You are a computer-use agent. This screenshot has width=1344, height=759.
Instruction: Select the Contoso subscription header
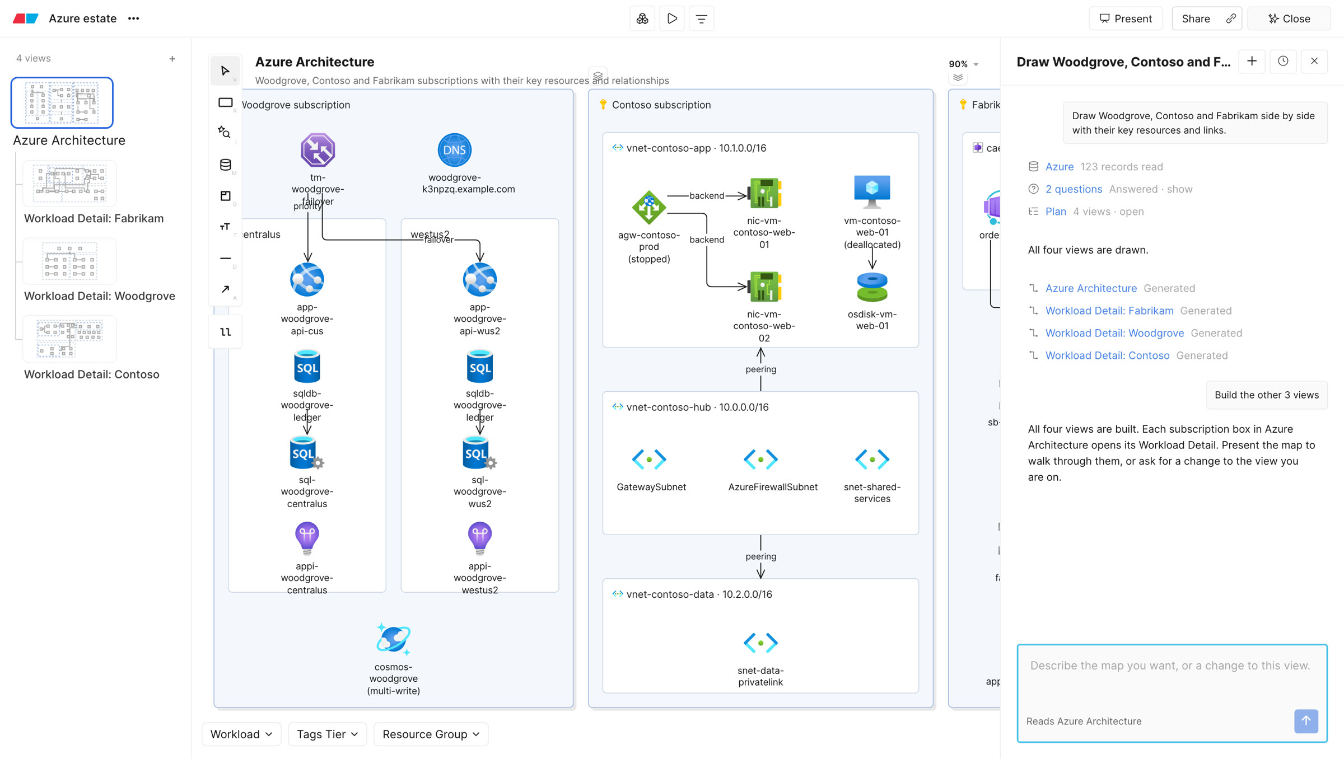661,105
